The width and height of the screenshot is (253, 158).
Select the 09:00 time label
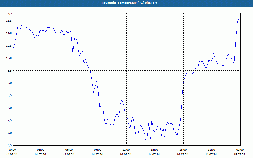tap(98, 150)
